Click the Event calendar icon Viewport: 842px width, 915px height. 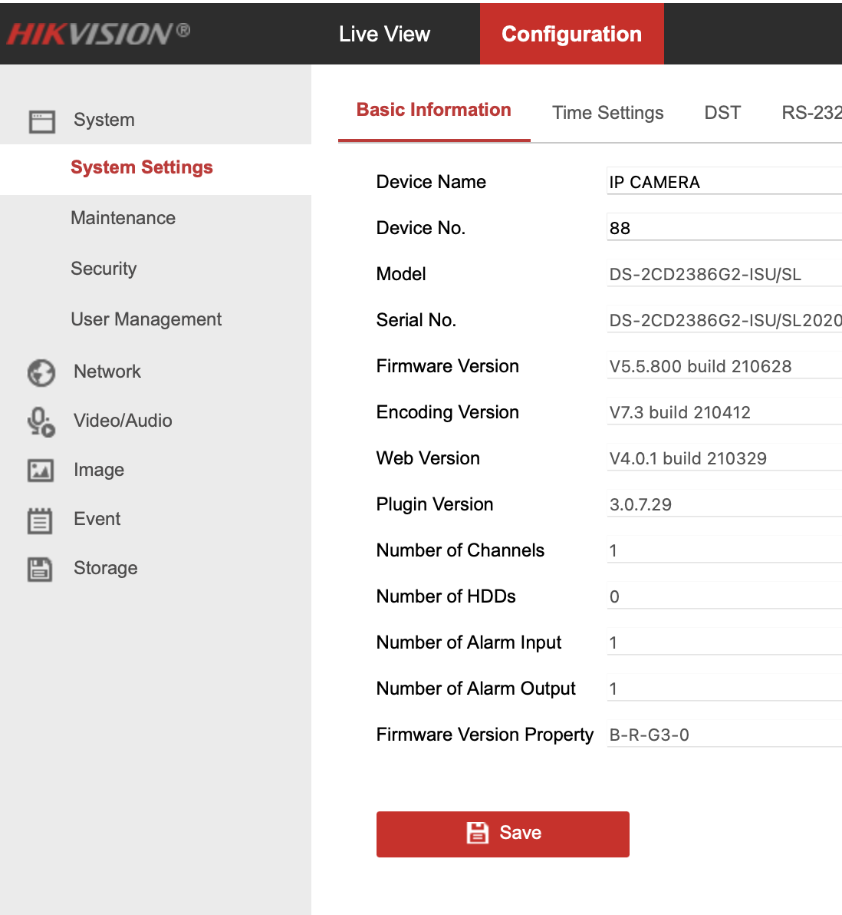click(x=40, y=520)
